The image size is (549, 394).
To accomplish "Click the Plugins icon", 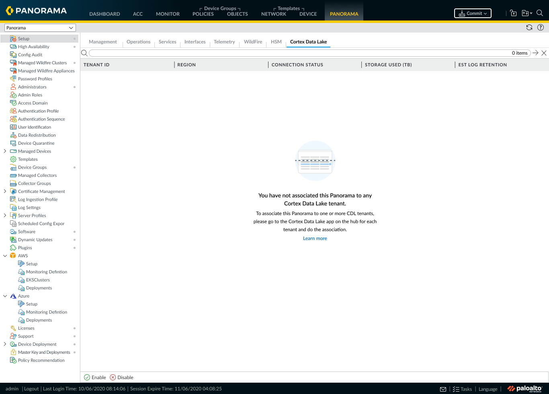I will pos(13,248).
